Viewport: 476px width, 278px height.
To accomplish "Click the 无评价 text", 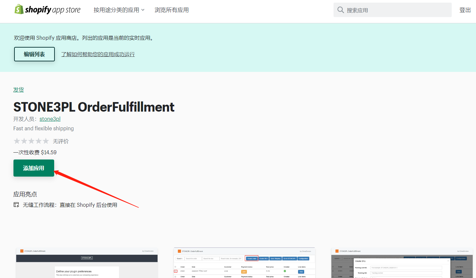I will point(61,141).
